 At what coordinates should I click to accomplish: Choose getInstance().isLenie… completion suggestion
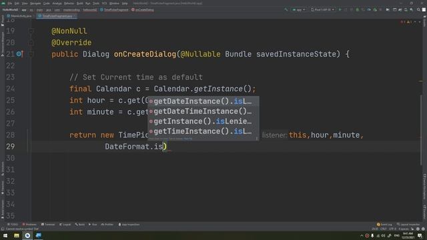[203, 121]
